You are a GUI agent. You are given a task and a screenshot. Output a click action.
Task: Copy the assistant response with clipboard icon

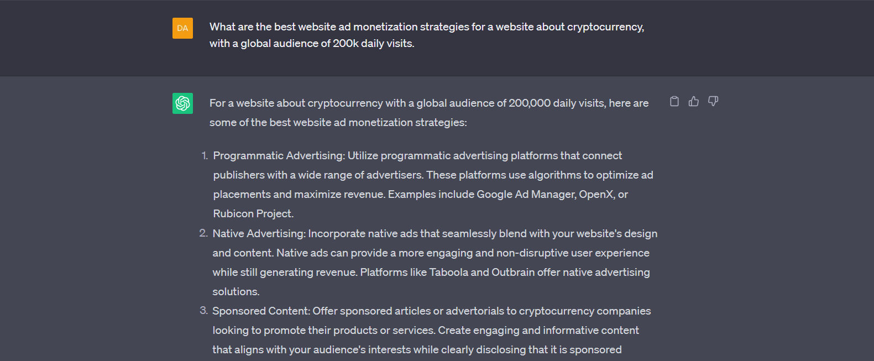pyautogui.click(x=674, y=101)
